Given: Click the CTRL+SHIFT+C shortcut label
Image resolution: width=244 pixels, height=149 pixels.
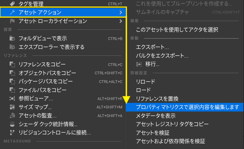Looking at the screenshot, I should tap(108, 73).
